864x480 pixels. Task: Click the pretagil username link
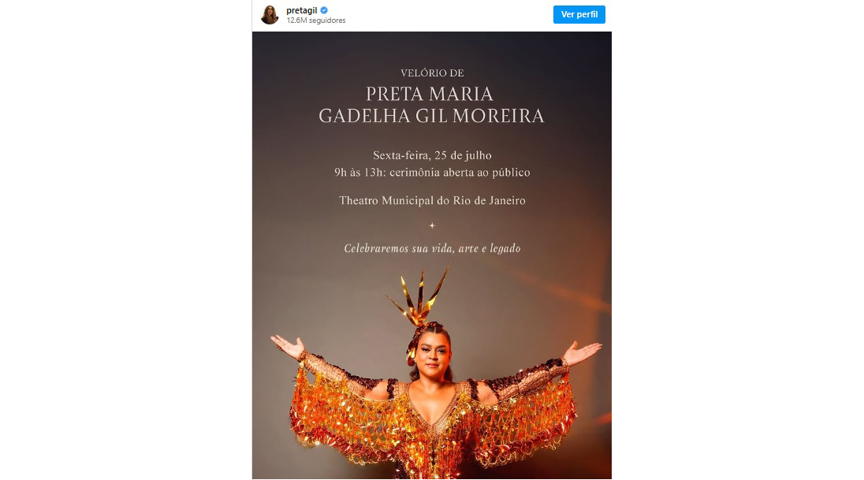[x=301, y=10]
